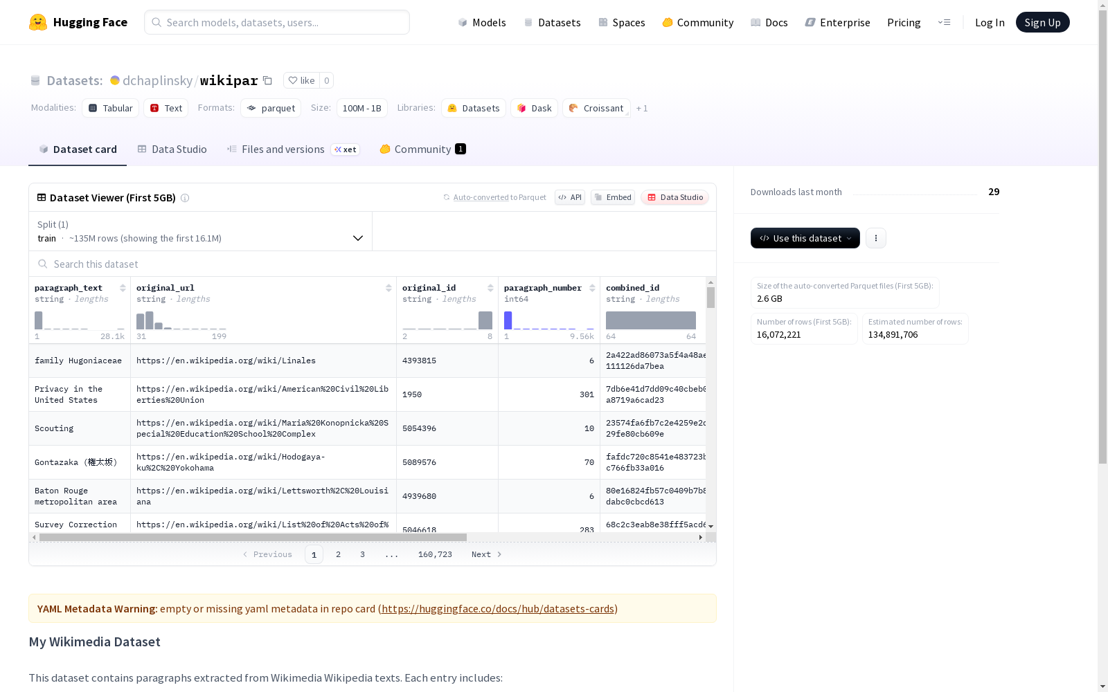This screenshot has width=1108, height=692.
Task: Filter by the Tabular modality tag
Action: [x=111, y=108]
